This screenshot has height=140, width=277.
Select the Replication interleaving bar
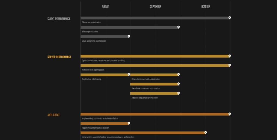click(104, 75)
